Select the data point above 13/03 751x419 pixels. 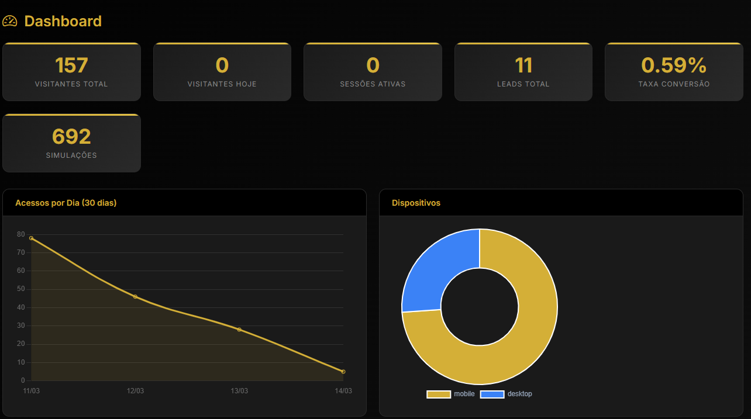pyautogui.click(x=240, y=329)
